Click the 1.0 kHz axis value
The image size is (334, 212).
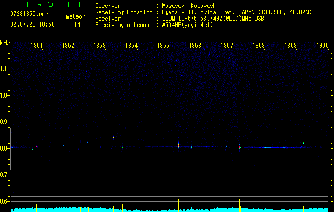coord(5,95)
